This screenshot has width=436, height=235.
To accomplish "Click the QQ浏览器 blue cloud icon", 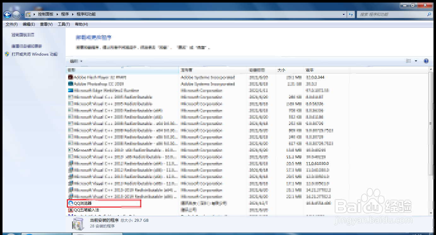I will (x=71, y=203).
